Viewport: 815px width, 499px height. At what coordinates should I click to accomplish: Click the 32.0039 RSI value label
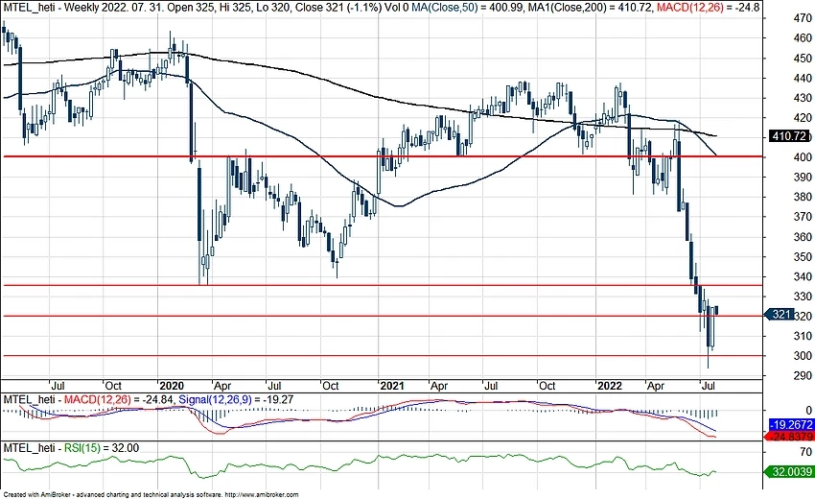pyautogui.click(x=791, y=472)
